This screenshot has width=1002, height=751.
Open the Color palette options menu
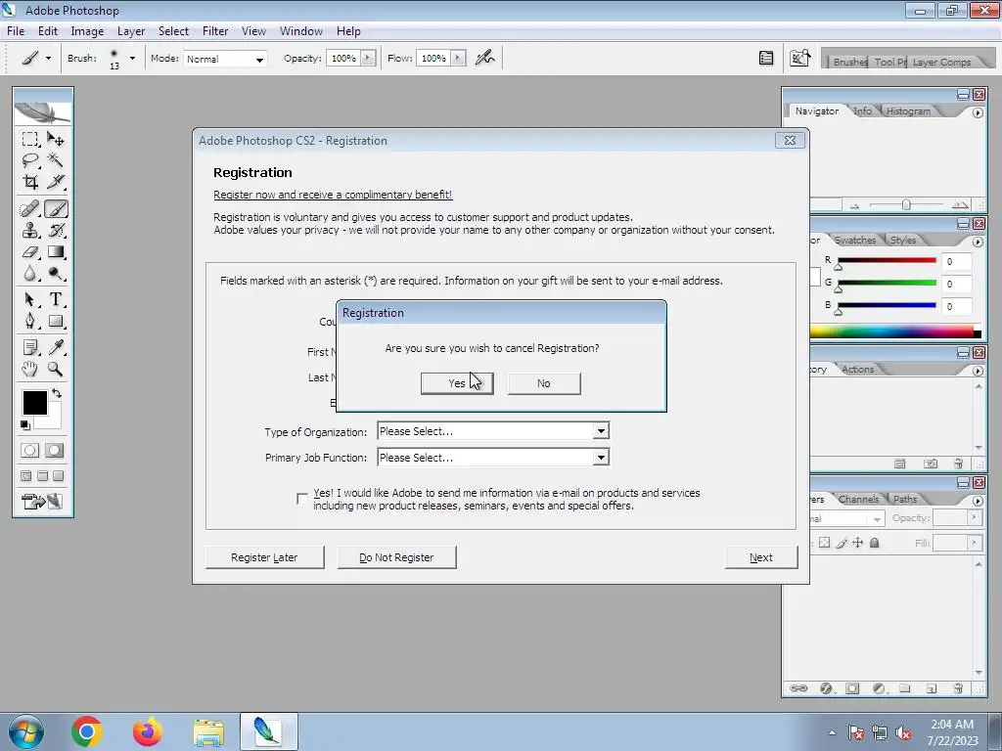tap(978, 243)
